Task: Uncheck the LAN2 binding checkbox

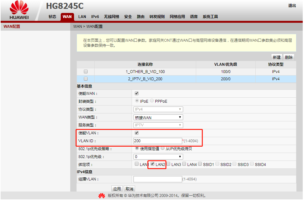Action: [152, 164]
